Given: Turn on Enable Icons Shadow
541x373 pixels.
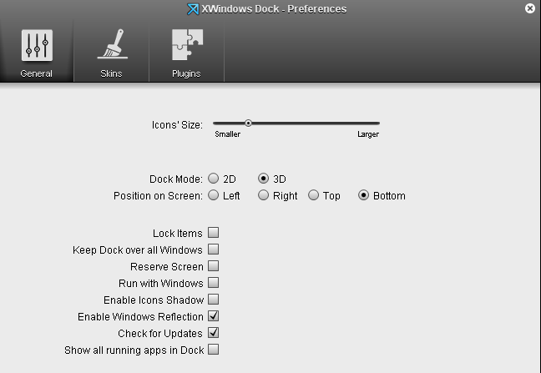Looking at the screenshot, I should tap(214, 300).
